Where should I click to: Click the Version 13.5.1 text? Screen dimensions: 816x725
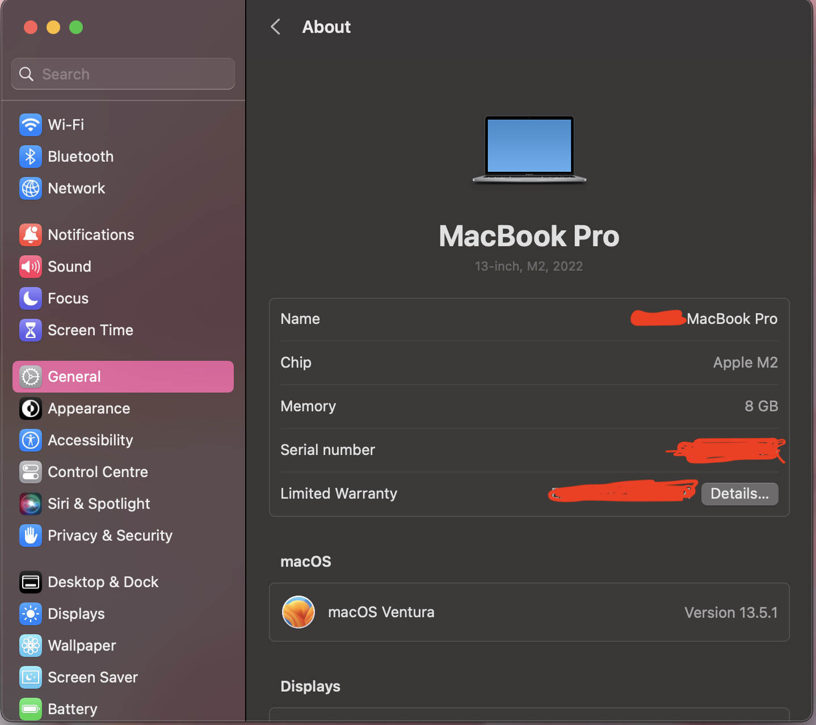point(731,613)
